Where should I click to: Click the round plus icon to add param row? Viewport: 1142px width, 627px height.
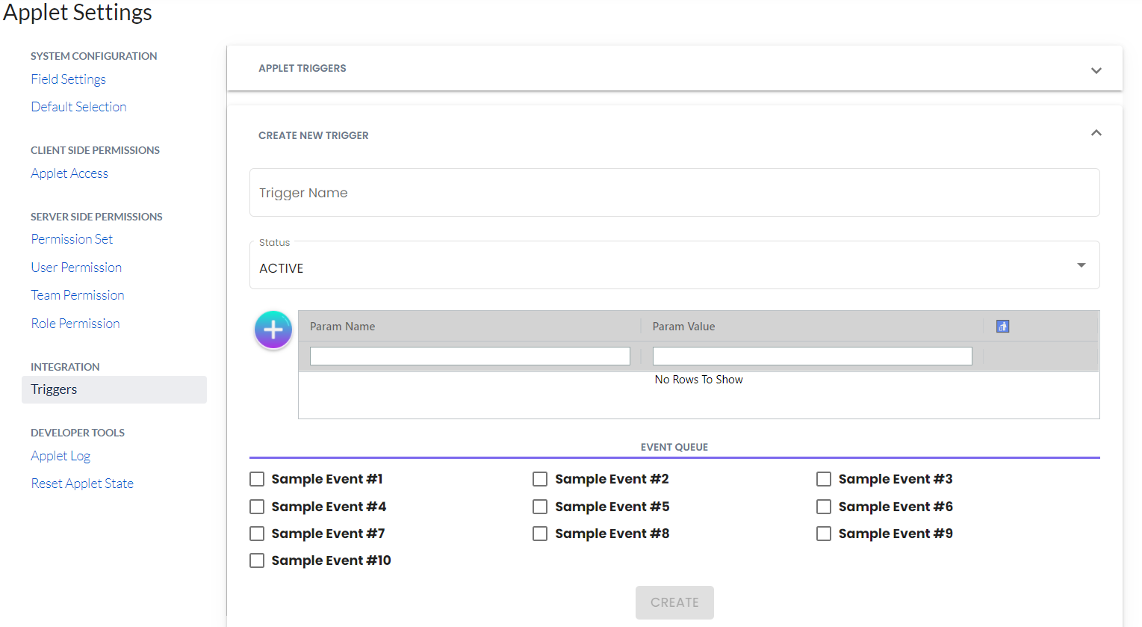pos(273,330)
